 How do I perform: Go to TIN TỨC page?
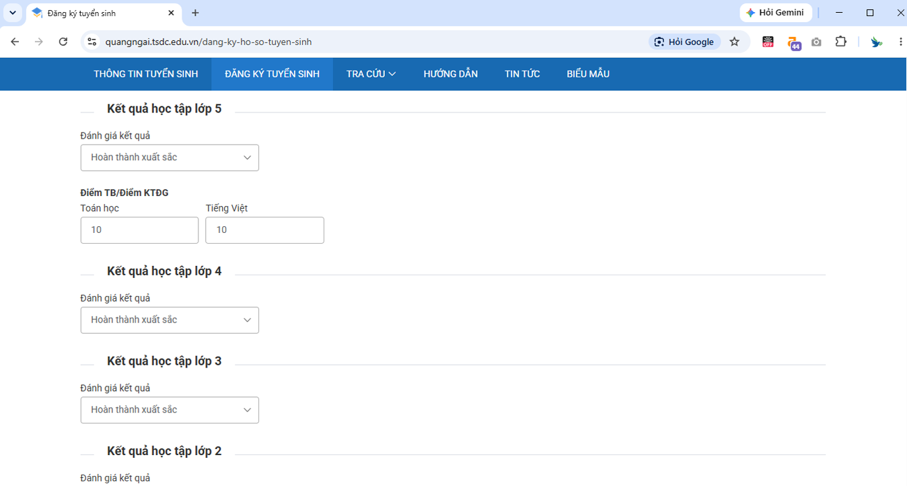pyautogui.click(x=522, y=74)
